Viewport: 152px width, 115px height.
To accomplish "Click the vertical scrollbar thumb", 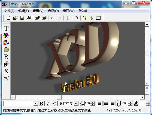I will [x=147, y=54].
